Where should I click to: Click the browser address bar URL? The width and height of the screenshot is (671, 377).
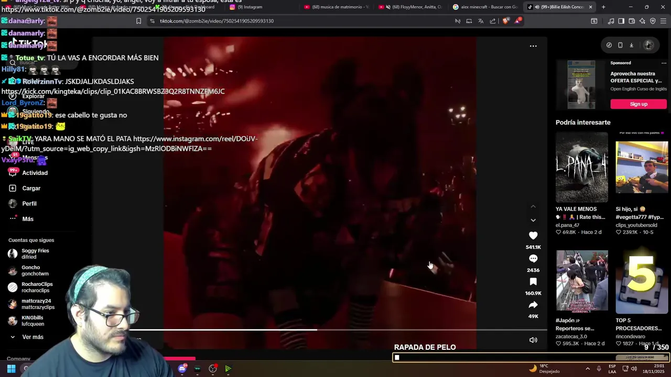tap(217, 21)
